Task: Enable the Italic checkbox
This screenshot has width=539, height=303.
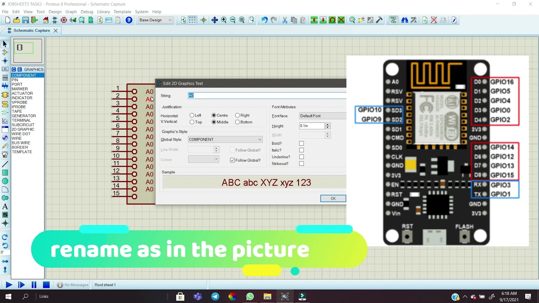Action: tap(302, 150)
